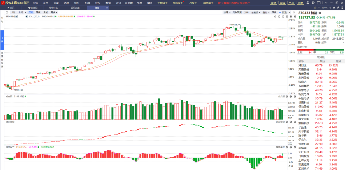
Task: Click the pencil edit icon near zoom controls
Action: click(x=338, y=8)
